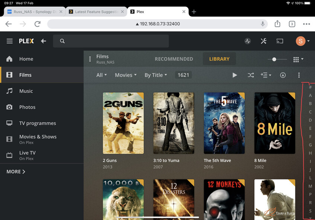This screenshot has width=315, height=220.
Task: Switch to Latest Feature Suggestions tab
Action: pyautogui.click(x=96, y=12)
